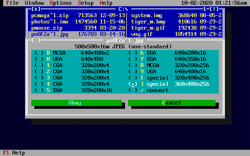The image size is (250, 156).
Task: Close the C:\ file window using its box icon
Action: (x=36, y=9)
